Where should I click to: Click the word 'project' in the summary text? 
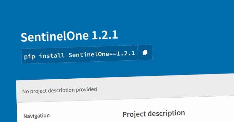39,91
